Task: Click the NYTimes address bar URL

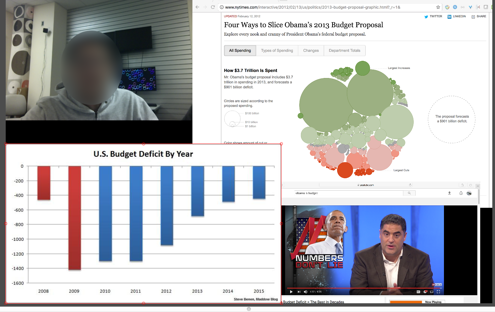Action: pyautogui.click(x=313, y=7)
